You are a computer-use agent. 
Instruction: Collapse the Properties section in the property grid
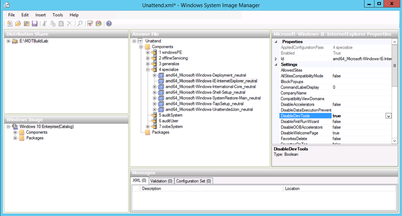pyautogui.click(x=276, y=42)
